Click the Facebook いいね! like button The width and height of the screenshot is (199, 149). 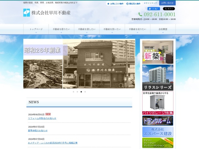click(154, 9)
